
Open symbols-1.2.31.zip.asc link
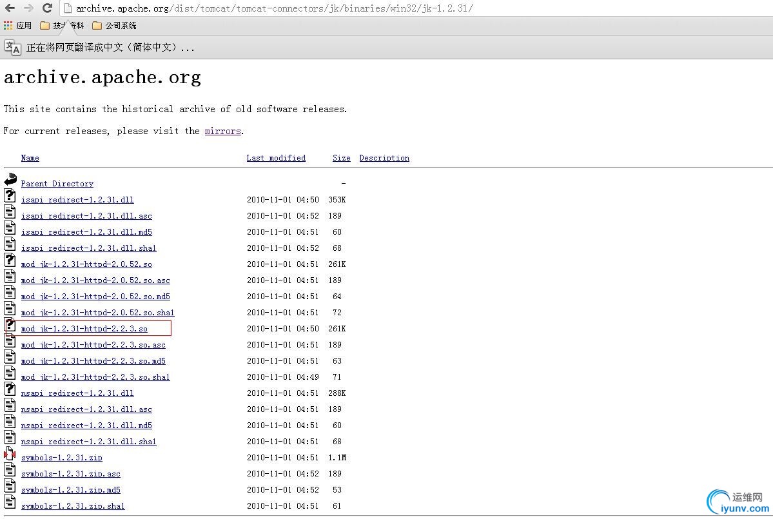[x=70, y=474]
